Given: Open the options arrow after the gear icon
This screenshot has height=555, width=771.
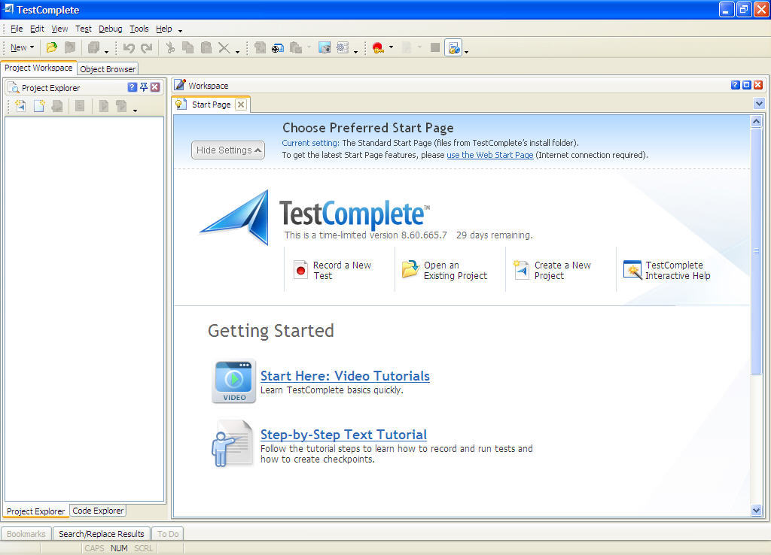Looking at the screenshot, I should pos(355,52).
